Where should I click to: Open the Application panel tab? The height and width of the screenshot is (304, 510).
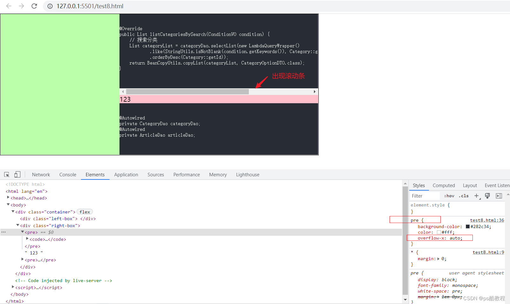click(126, 175)
